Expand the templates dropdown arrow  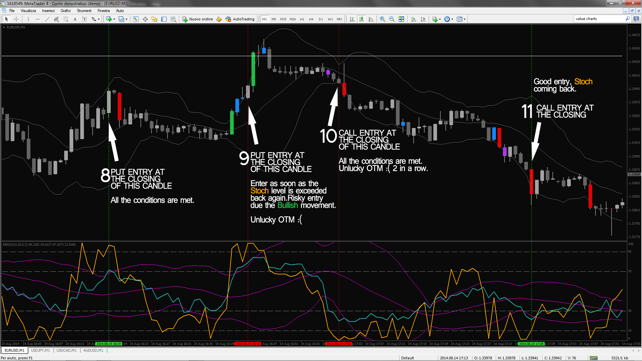click(x=464, y=19)
